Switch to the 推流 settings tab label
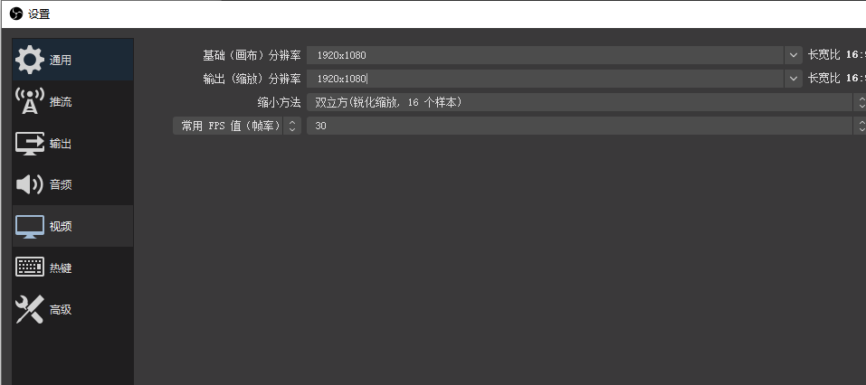866x385 pixels. click(61, 102)
